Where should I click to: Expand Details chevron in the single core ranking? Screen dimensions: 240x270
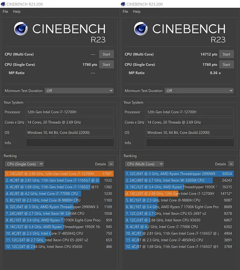111,164
